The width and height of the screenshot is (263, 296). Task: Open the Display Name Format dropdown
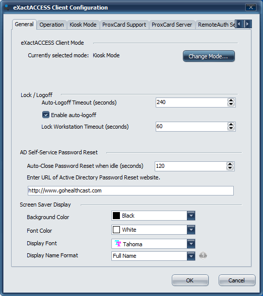191,256
